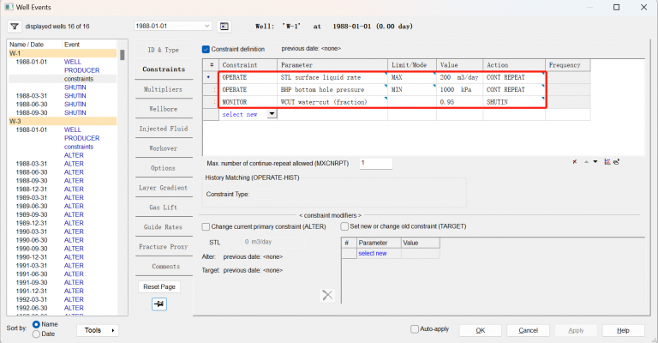658x343 pixels.
Task: Click the rightmost icon above the constraint modifiers
Action: [615, 161]
